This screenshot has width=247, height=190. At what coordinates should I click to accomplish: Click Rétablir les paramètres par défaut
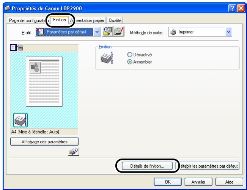[208, 166]
